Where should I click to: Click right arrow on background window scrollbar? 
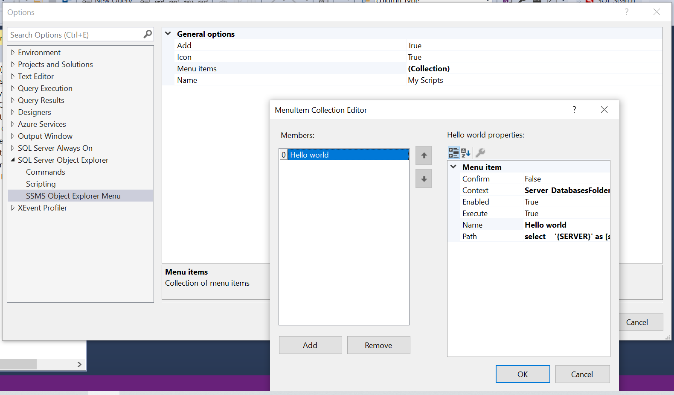[79, 364]
